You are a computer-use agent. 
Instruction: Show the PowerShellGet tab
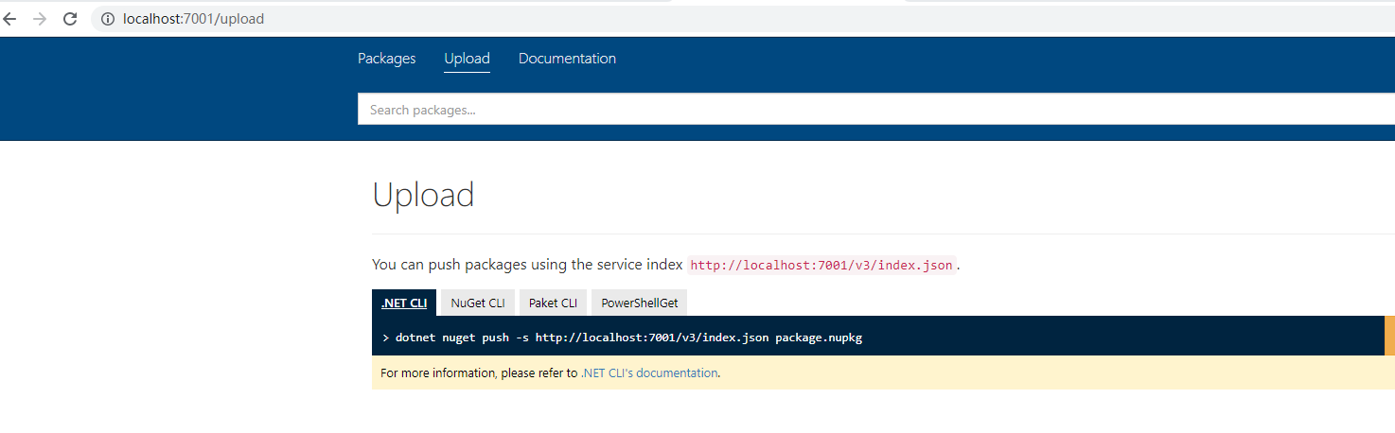640,303
